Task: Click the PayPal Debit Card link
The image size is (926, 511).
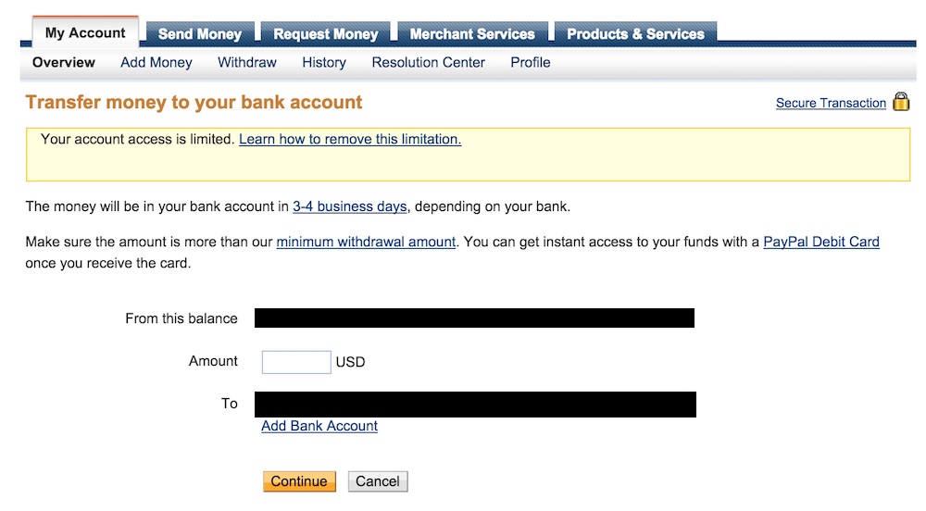Action: click(x=821, y=243)
